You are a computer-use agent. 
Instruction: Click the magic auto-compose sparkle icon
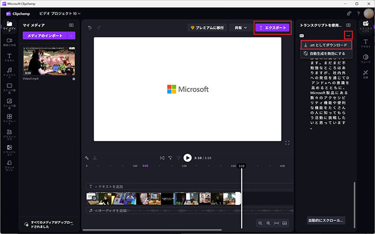click(x=87, y=158)
